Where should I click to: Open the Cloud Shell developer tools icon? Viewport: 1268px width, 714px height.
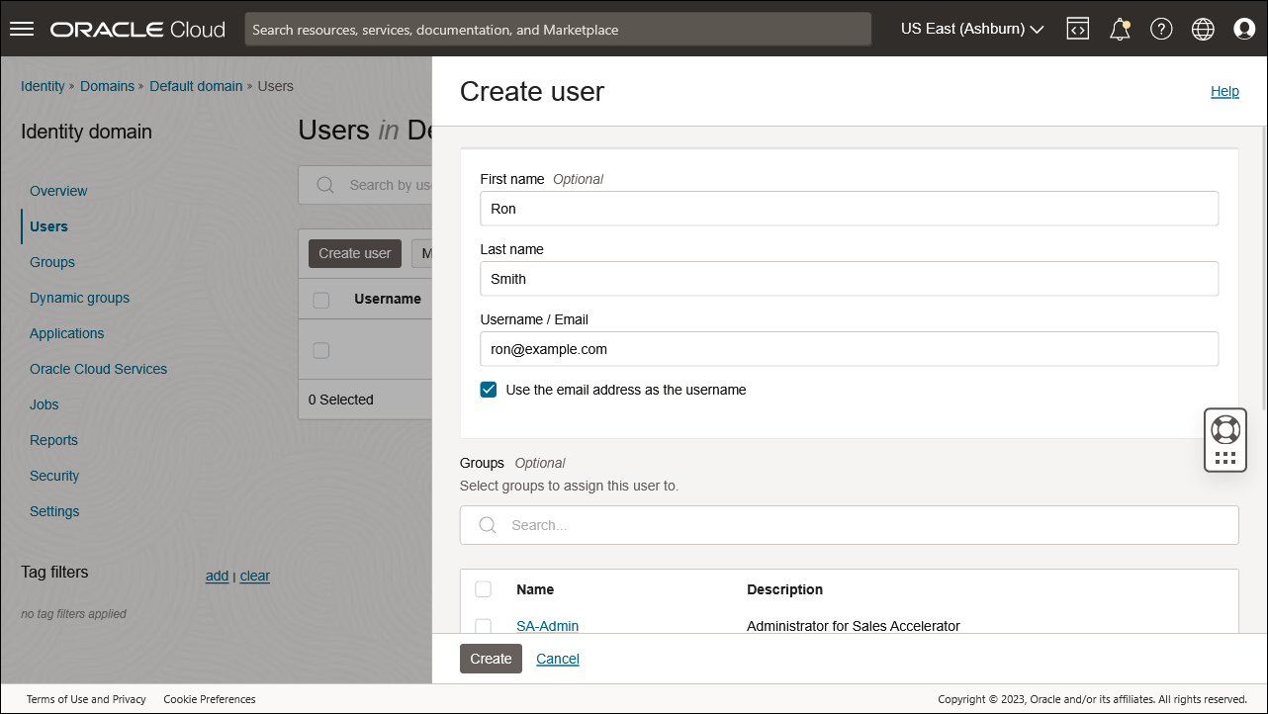tap(1077, 28)
